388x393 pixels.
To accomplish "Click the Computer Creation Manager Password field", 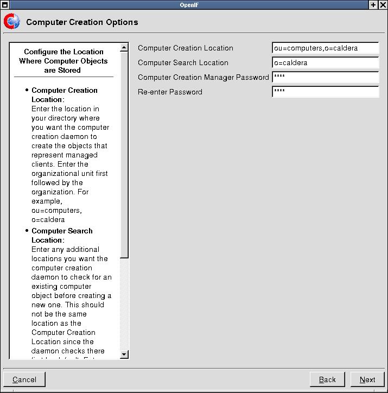I will coord(325,77).
